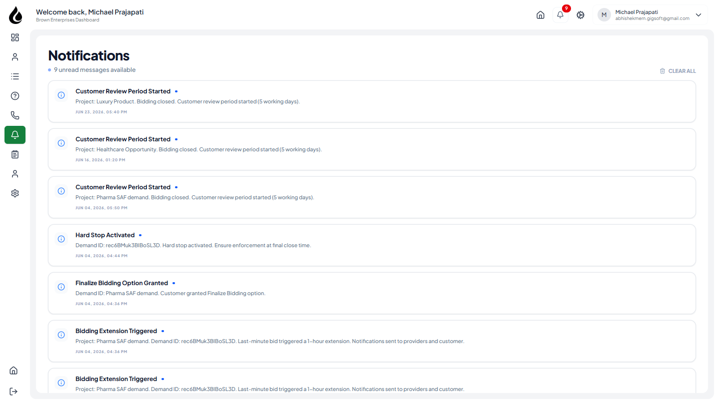Click the CLEAR ALL button

pos(677,71)
